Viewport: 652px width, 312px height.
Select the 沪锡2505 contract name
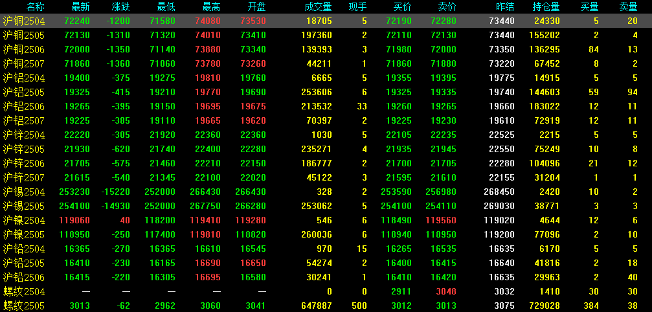pos(24,206)
